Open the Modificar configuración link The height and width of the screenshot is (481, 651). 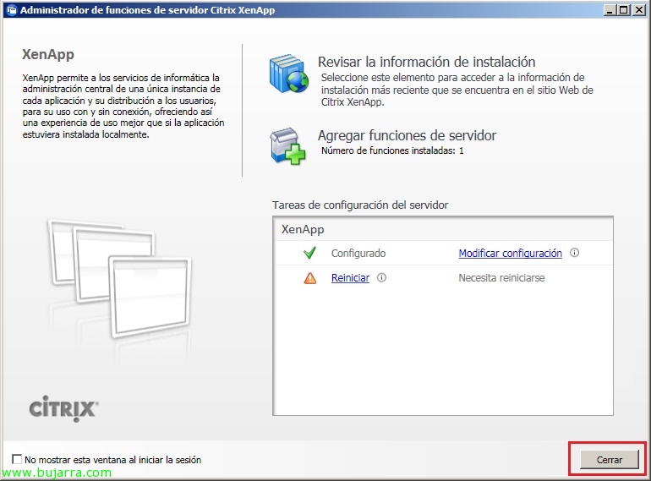[510, 253]
